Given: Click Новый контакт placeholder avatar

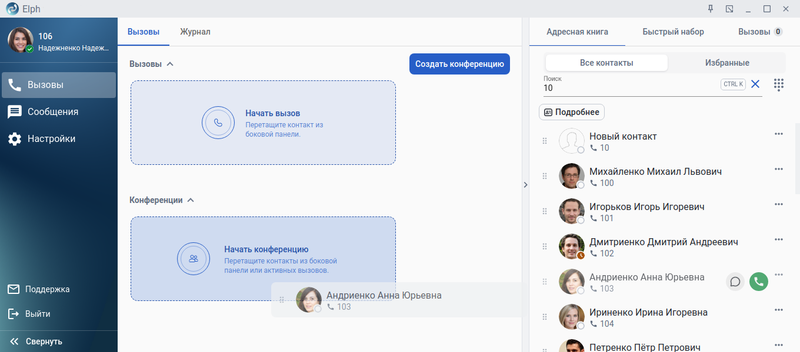Looking at the screenshot, I should tap(571, 141).
